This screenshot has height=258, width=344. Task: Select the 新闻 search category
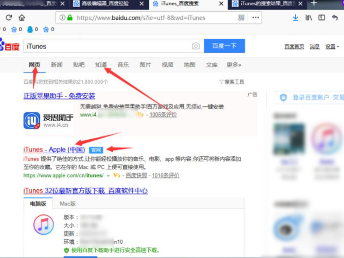[x=56, y=64]
